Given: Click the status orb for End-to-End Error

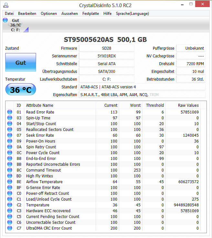Looking at the screenshot, I should point(10,158).
